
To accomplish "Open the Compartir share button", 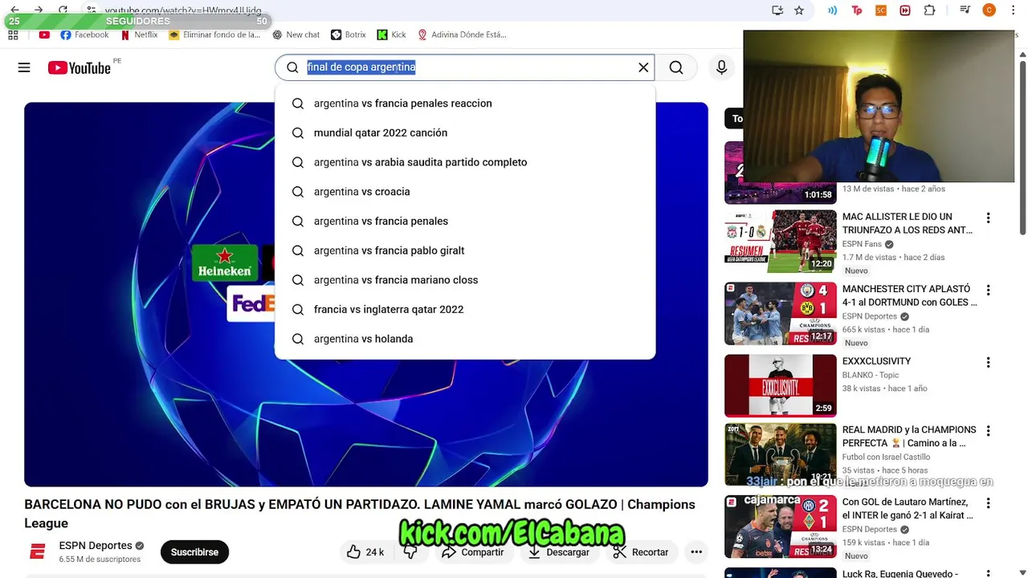I will 472,552.
